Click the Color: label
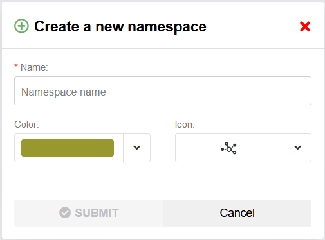Screen dimensions: 325x240 (26, 124)
